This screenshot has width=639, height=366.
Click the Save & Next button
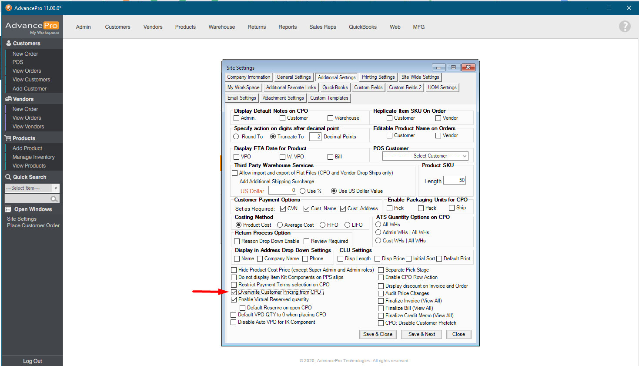[x=422, y=334]
